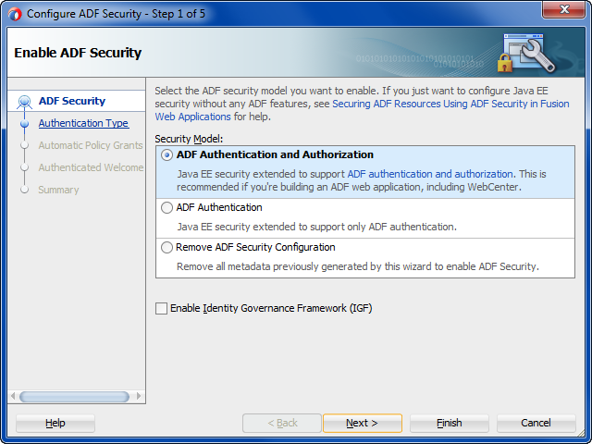Click the ADF Security current step marker icon
The height and width of the screenshot is (444, 592).
click(x=25, y=102)
